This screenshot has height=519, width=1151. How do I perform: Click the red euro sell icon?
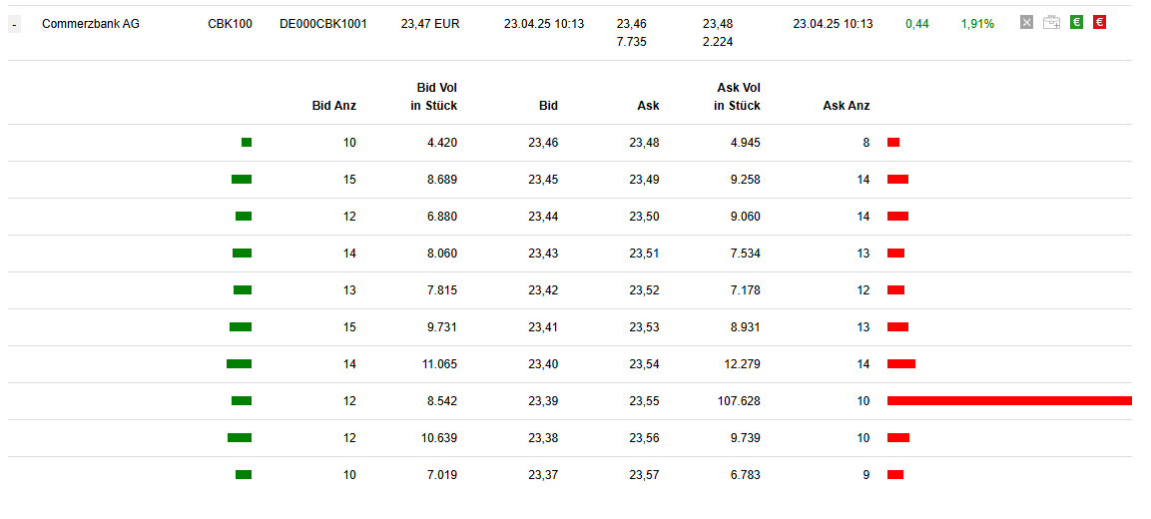click(1099, 23)
